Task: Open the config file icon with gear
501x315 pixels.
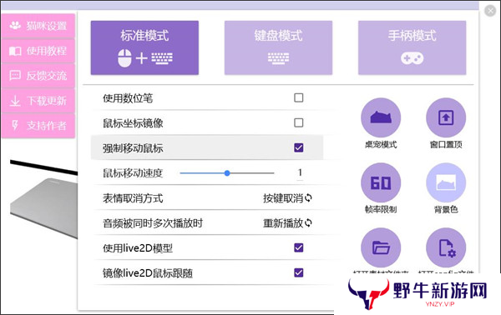Action: tap(446, 247)
